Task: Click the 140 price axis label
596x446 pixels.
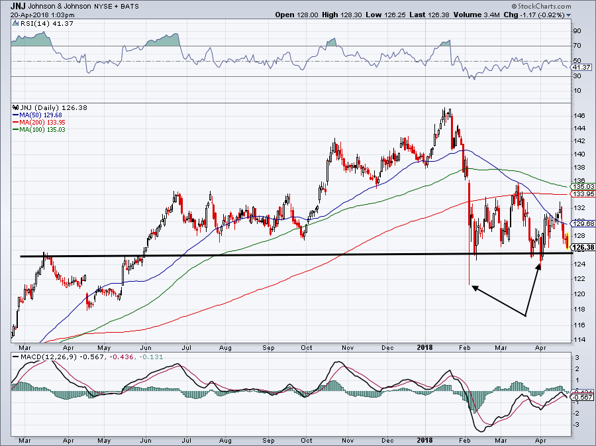Action: 579,154
